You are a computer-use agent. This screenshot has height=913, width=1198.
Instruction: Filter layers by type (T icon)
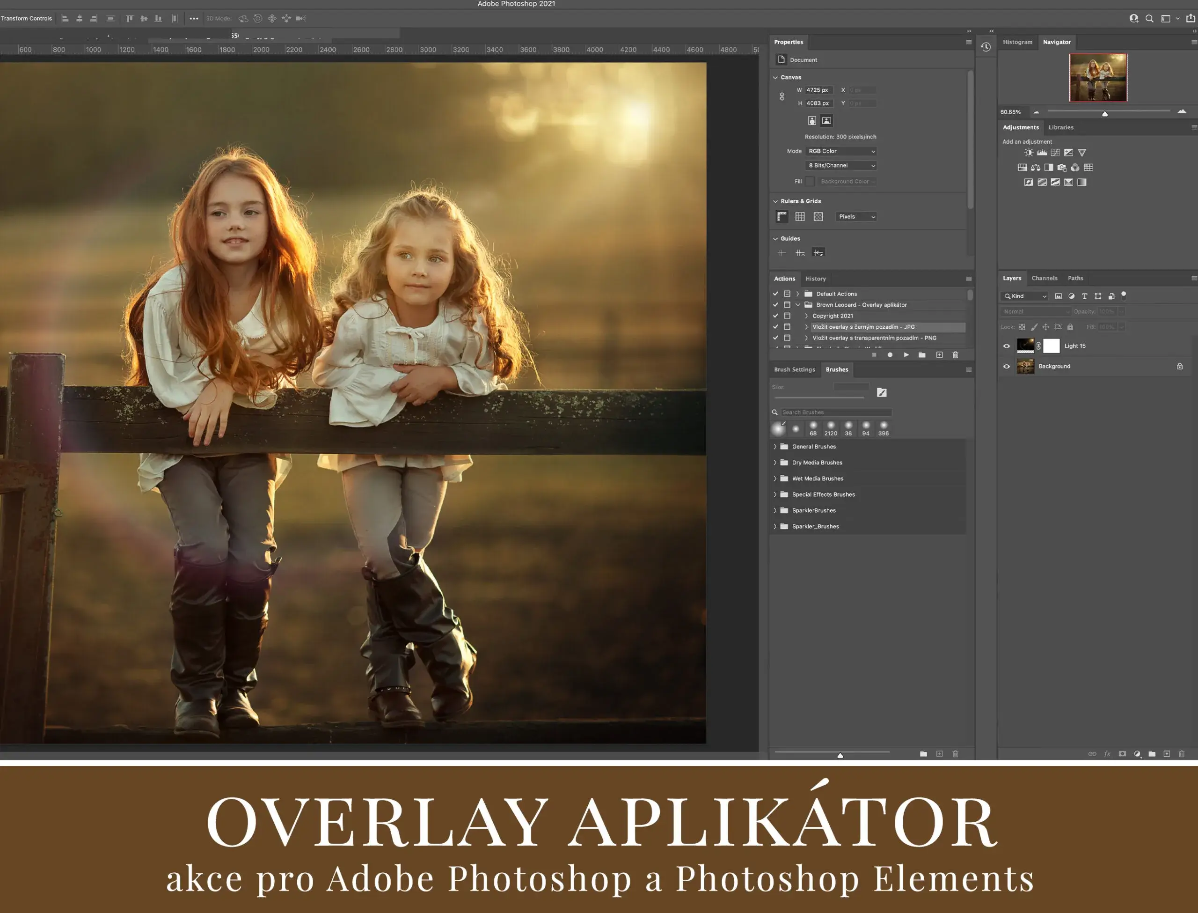[x=1084, y=296]
